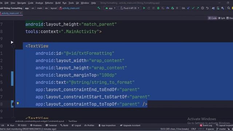Open the Logcat tool window

pyautogui.click(x=76, y=125)
